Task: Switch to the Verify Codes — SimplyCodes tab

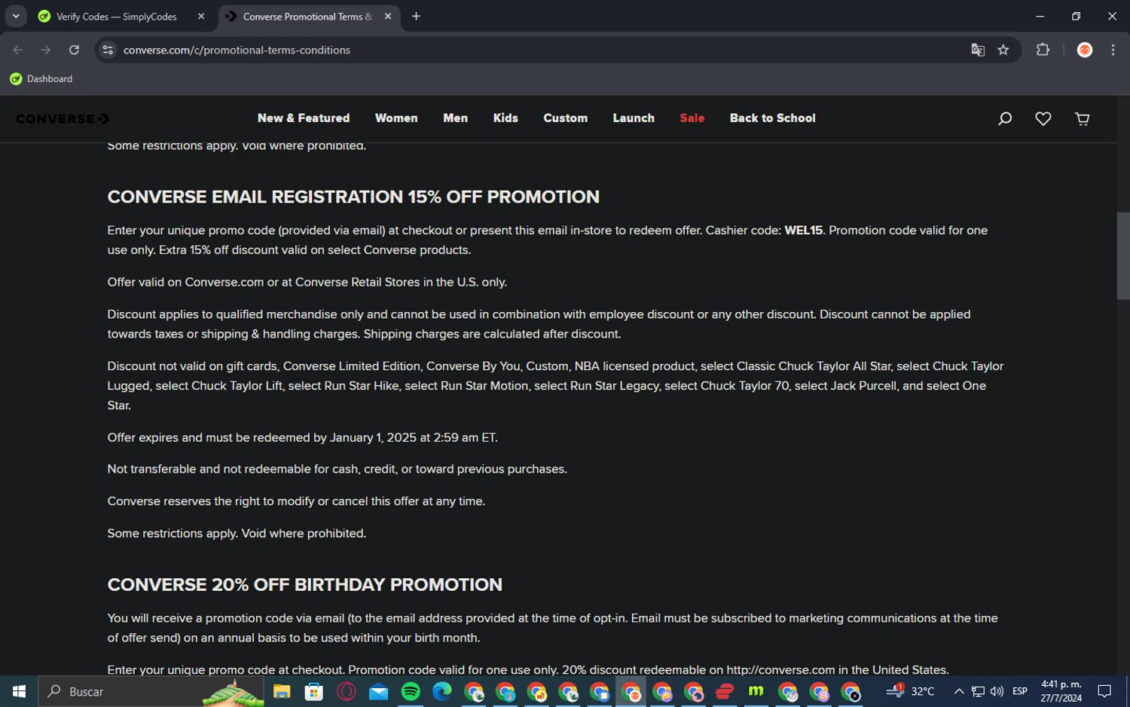Action: coord(117,17)
